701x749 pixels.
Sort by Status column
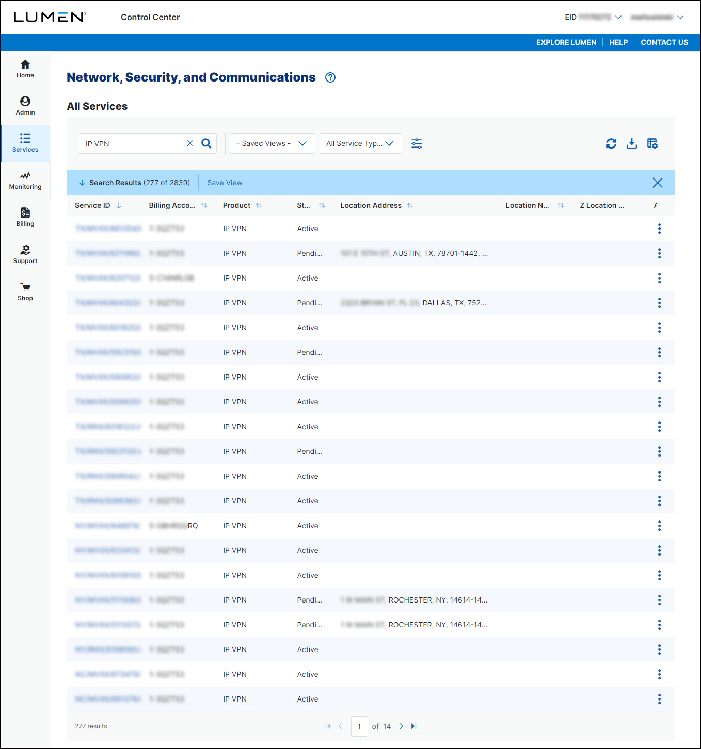coord(322,205)
